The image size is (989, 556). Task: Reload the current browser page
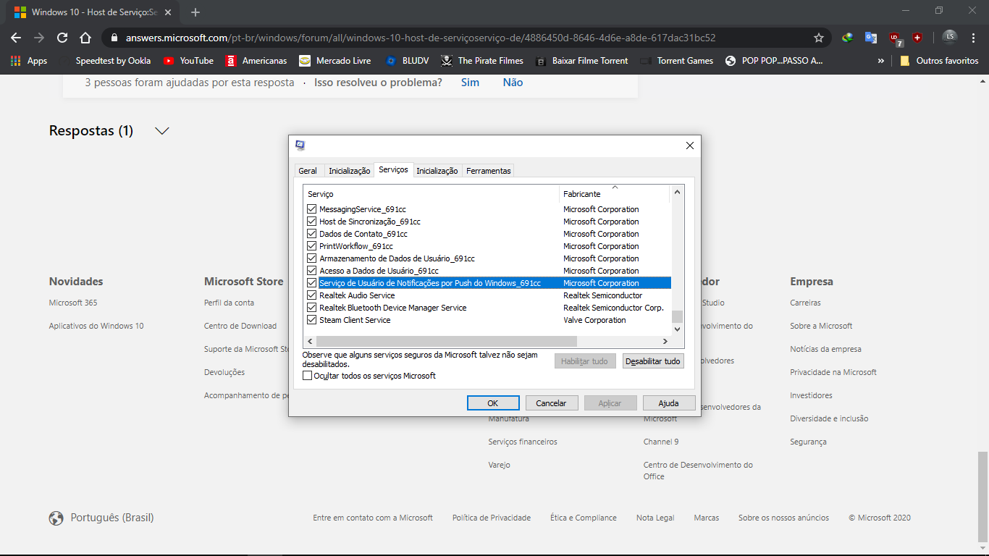pos(62,38)
